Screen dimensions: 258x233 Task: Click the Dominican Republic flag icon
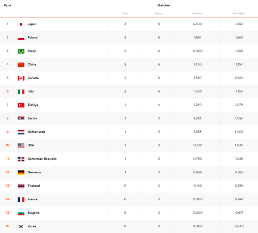coord(21,159)
